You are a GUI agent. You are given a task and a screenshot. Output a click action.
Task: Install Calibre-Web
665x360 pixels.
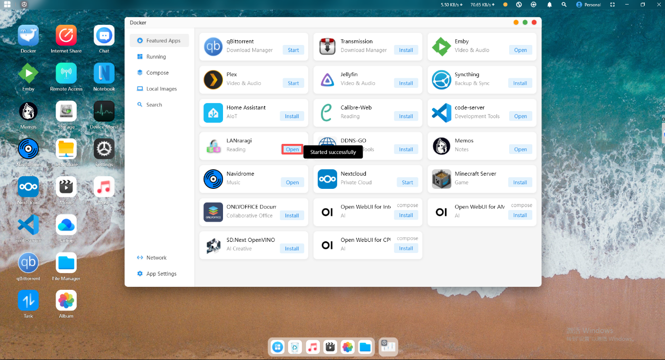(x=406, y=116)
